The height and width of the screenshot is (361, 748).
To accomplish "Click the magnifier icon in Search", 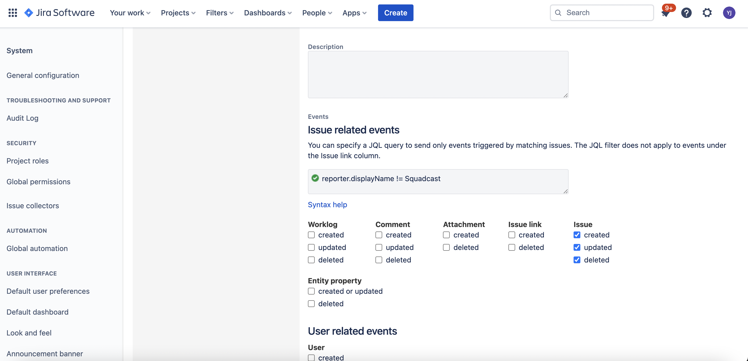I will click(558, 13).
